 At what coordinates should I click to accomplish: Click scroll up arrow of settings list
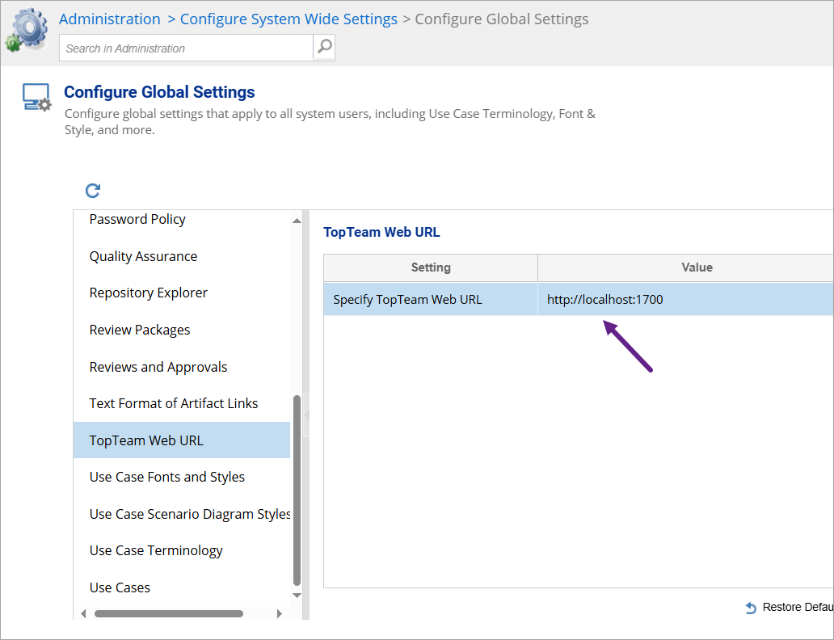click(x=297, y=221)
